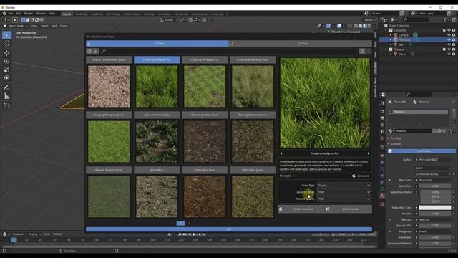Select the Measure tool
Screen dimensions: 458x258
point(6,96)
